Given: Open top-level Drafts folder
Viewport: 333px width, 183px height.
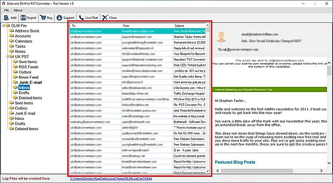Looking at the screenshot, I should point(20,124).
